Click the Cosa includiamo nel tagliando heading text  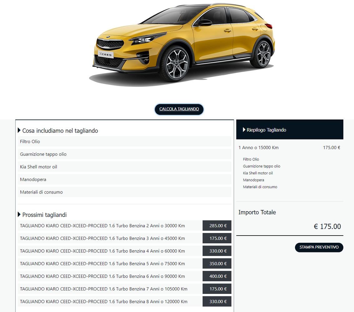click(x=60, y=131)
